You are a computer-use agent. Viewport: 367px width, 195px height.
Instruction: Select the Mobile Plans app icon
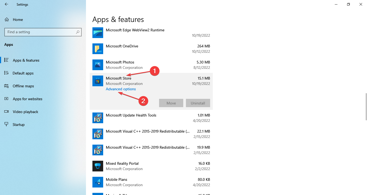(x=98, y=182)
